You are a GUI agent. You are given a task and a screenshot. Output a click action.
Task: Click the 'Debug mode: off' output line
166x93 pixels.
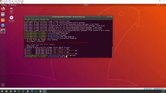coord(32,46)
